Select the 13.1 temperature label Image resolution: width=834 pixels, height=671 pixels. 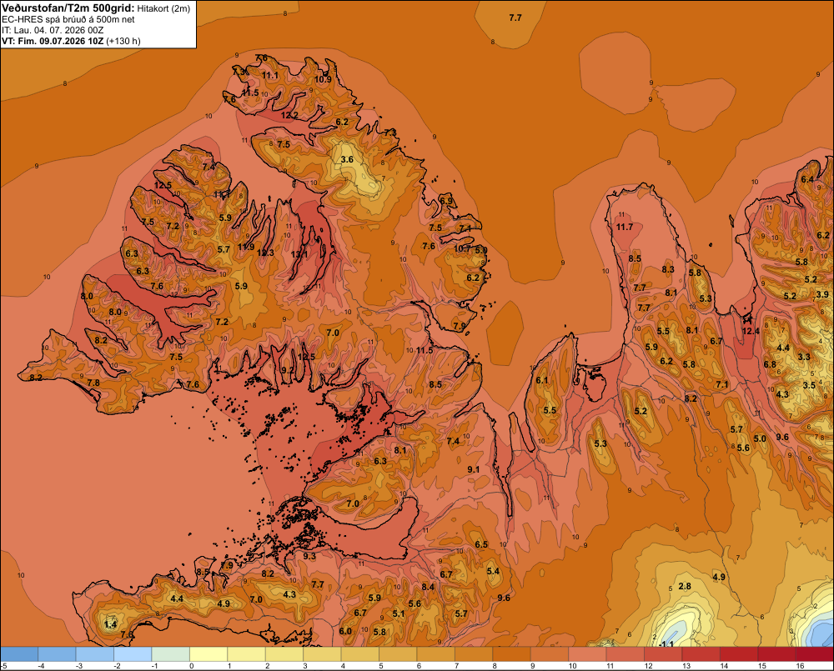click(x=299, y=255)
